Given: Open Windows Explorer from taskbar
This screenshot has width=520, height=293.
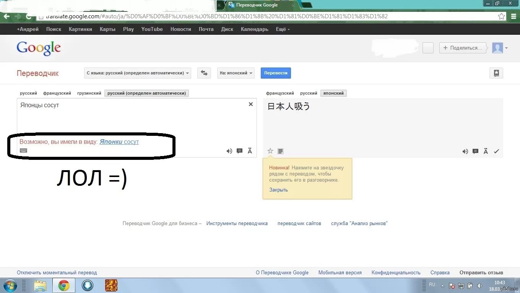Looking at the screenshot, I should pos(40,285).
